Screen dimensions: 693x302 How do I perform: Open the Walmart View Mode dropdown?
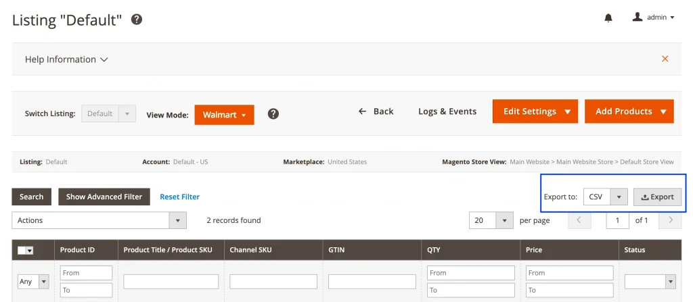click(224, 115)
